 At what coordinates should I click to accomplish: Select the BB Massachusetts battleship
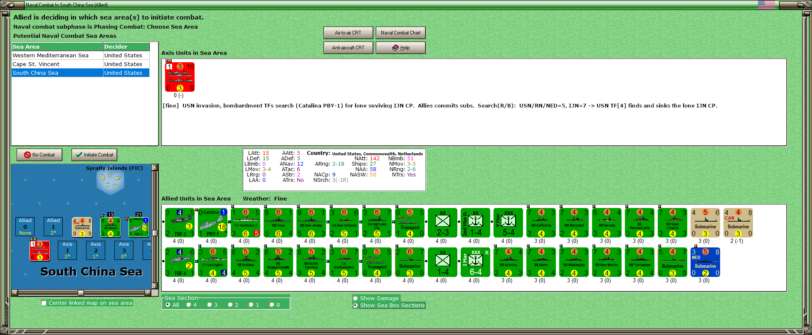278,262
